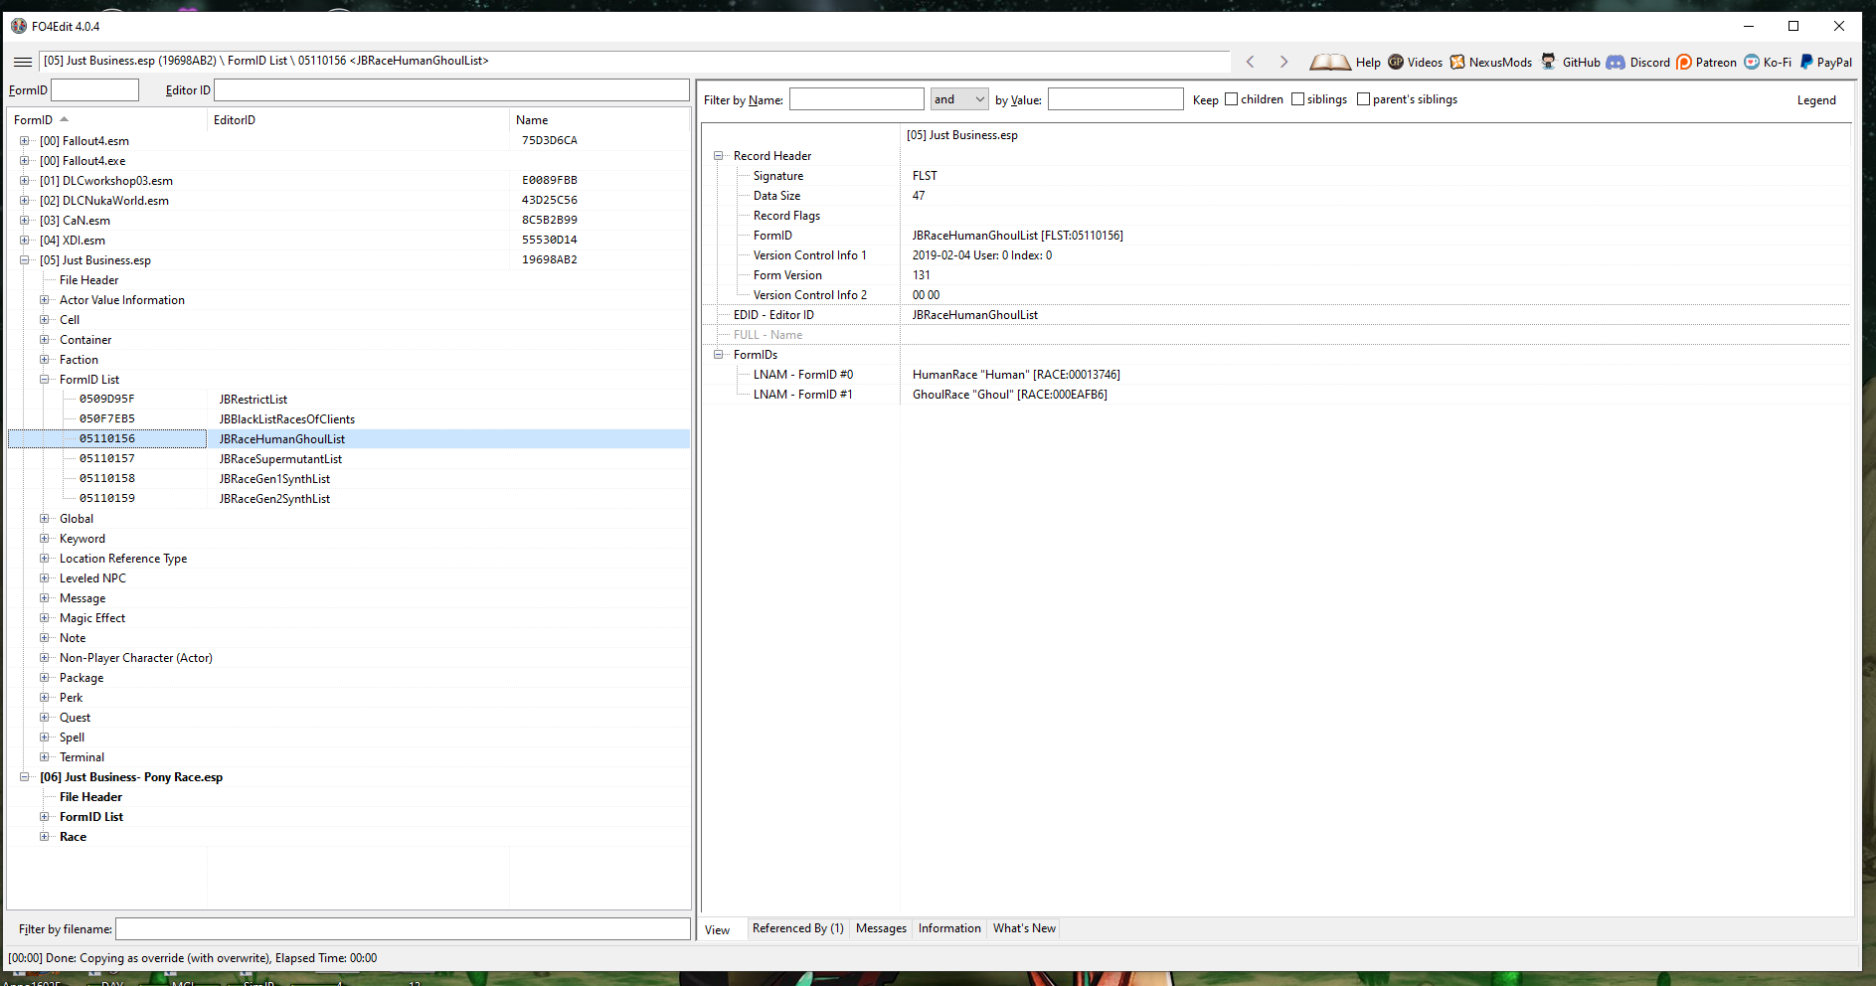Open the Discord icon
Image resolution: width=1876 pixels, height=986 pixels.
[x=1616, y=62]
